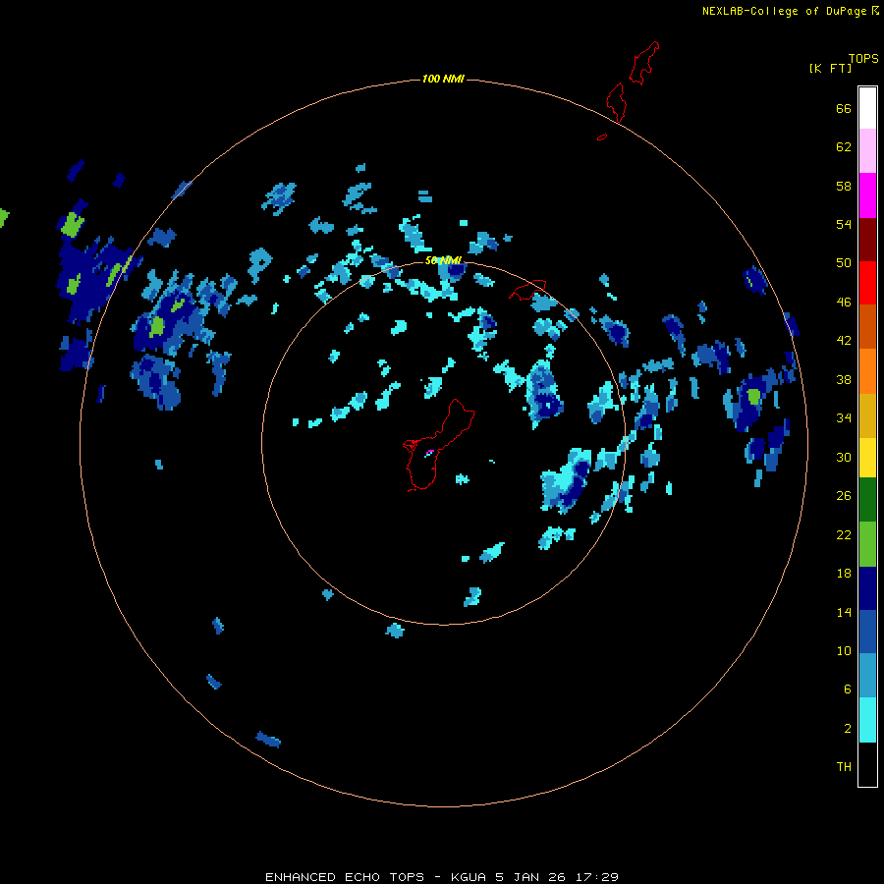Click the TH legend label
This screenshot has height=884, width=884.
(x=844, y=767)
